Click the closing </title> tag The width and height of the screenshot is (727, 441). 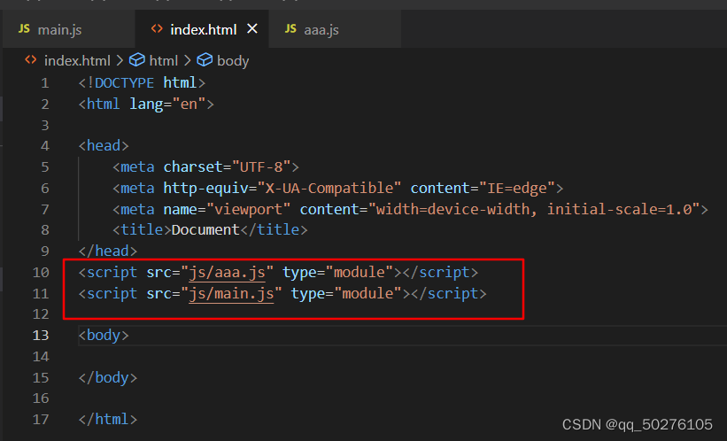point(274,230)
